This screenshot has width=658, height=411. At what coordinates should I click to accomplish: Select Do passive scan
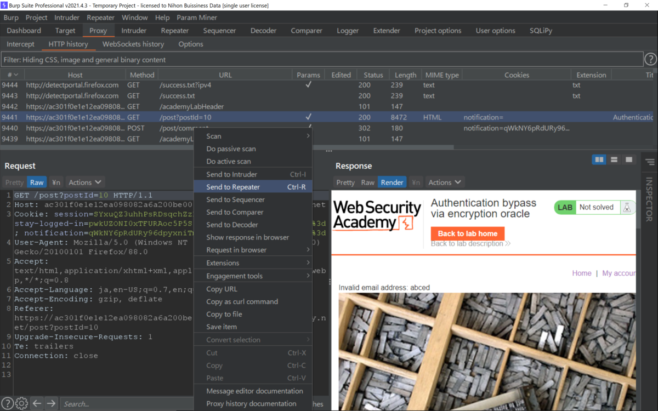coord(253,149)
